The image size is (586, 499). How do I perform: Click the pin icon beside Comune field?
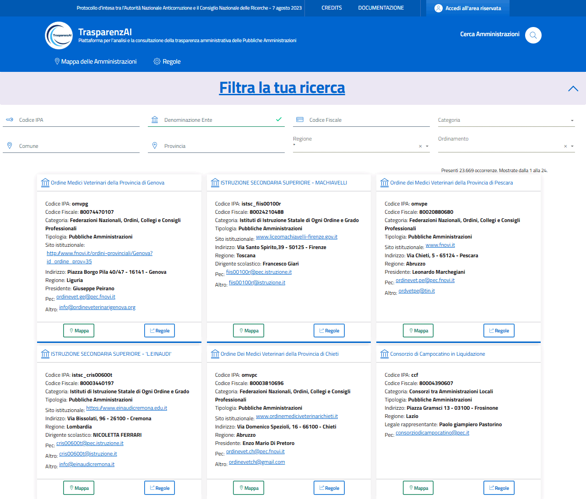click(10, 146)
